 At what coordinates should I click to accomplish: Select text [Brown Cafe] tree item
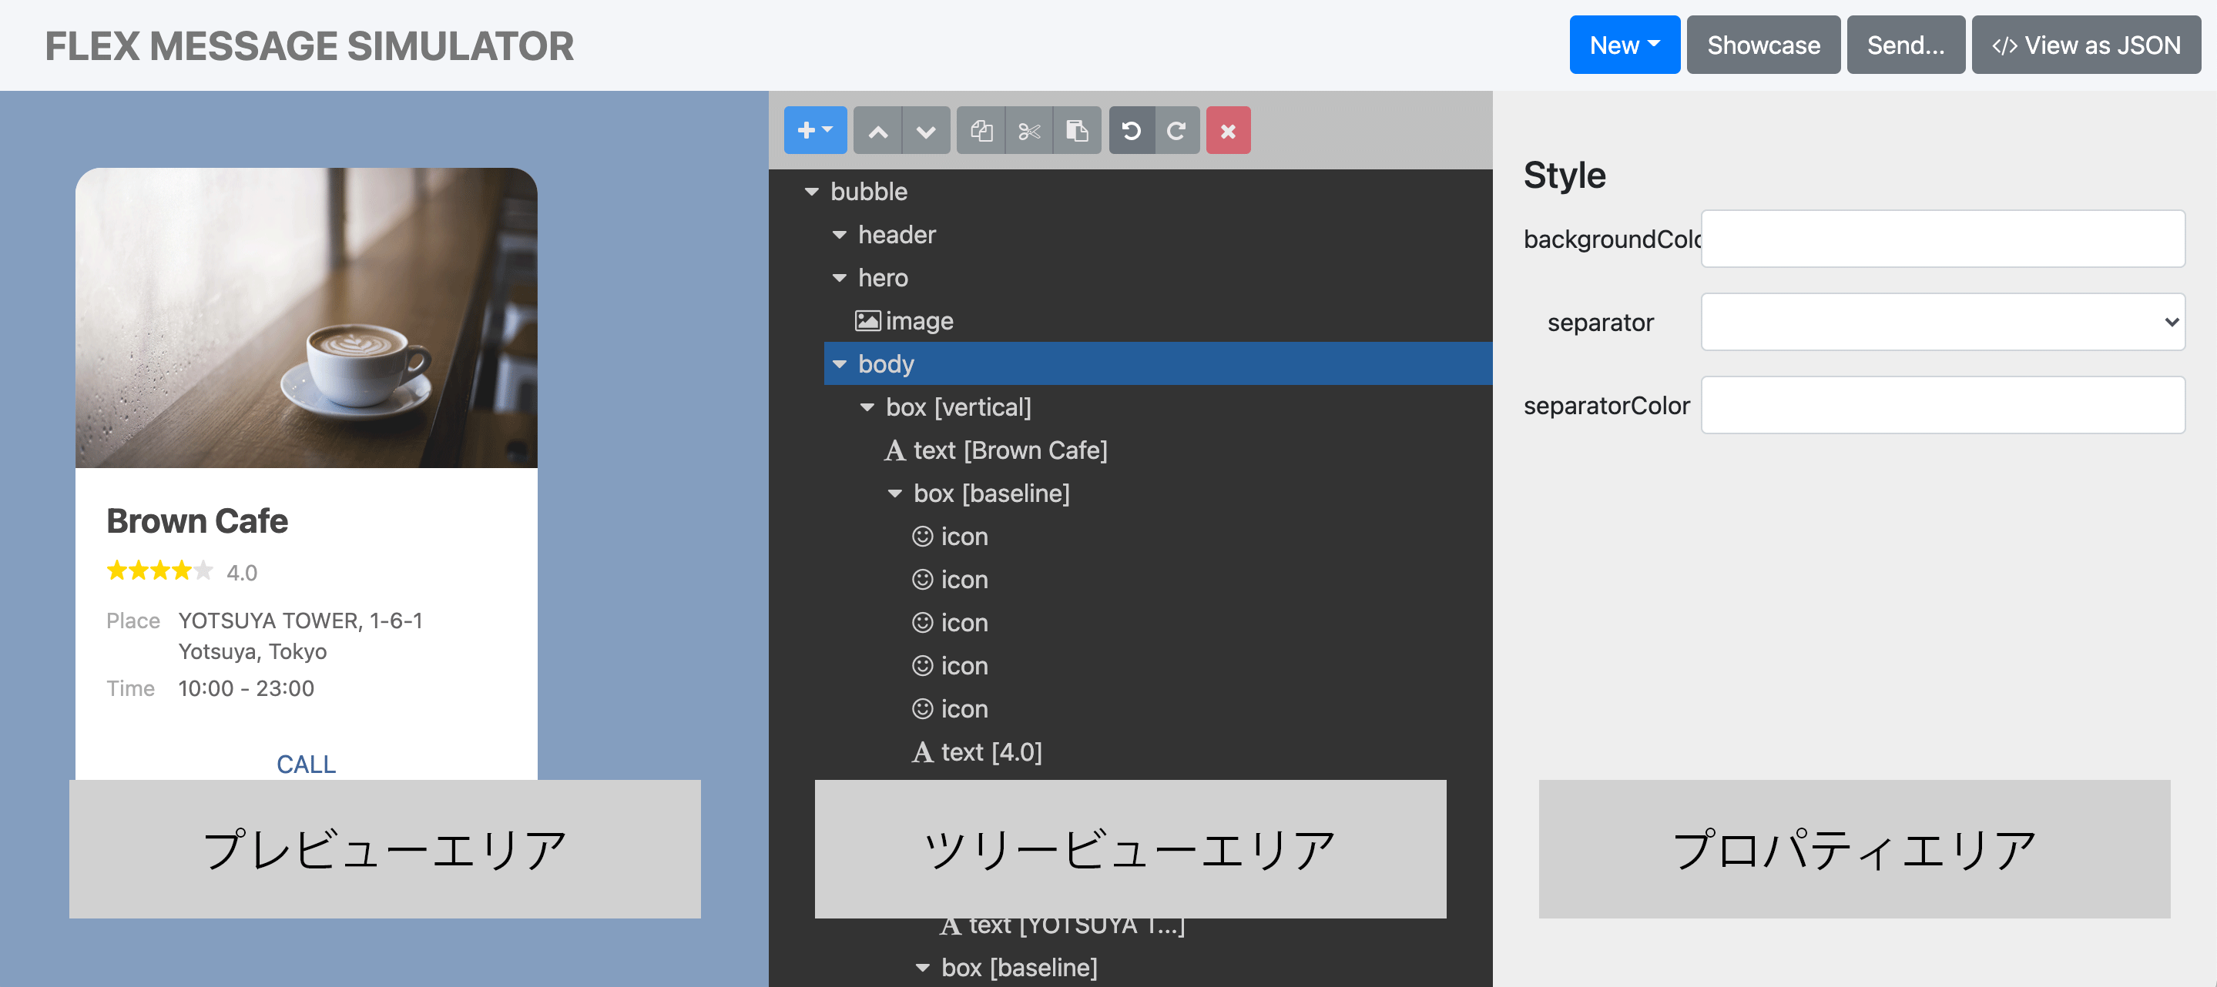[1008, 450]
